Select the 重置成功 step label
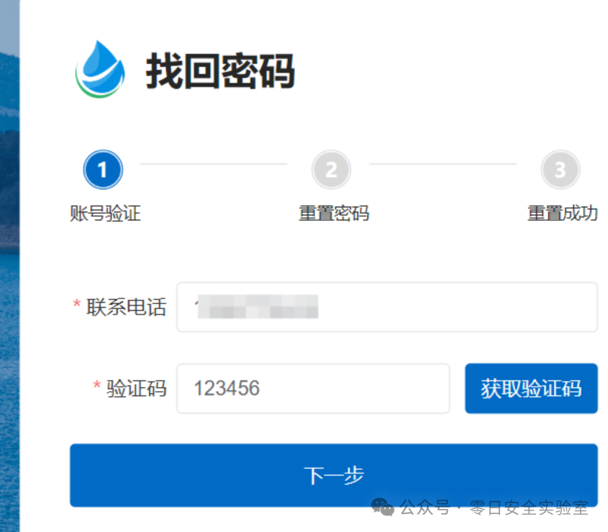This screenshot has width=608, height=532. 561,214
